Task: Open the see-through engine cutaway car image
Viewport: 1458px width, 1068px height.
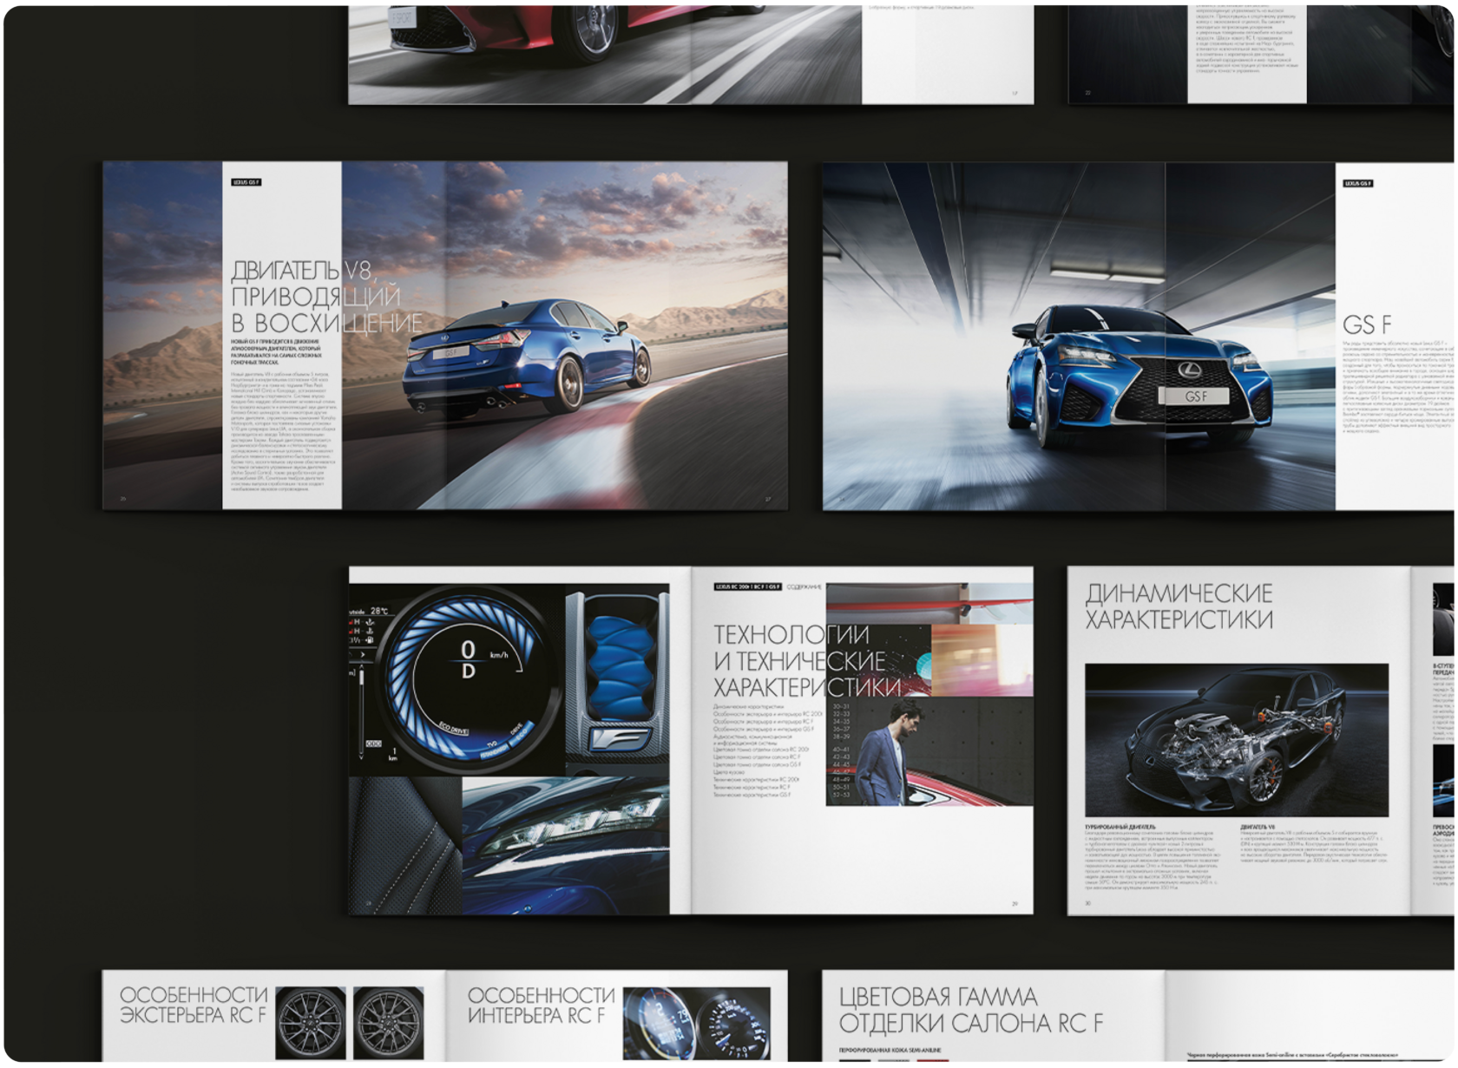Action: click(x=1237, y=740)
